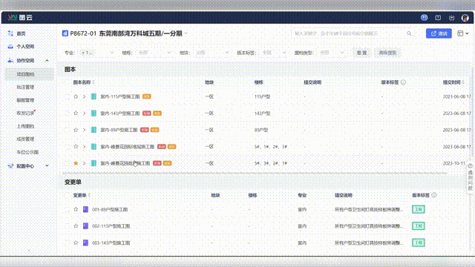Screen dimensions: 475x267
Task: Star the 002-115户型施工图 change order
Action: [x=76, y=225]
